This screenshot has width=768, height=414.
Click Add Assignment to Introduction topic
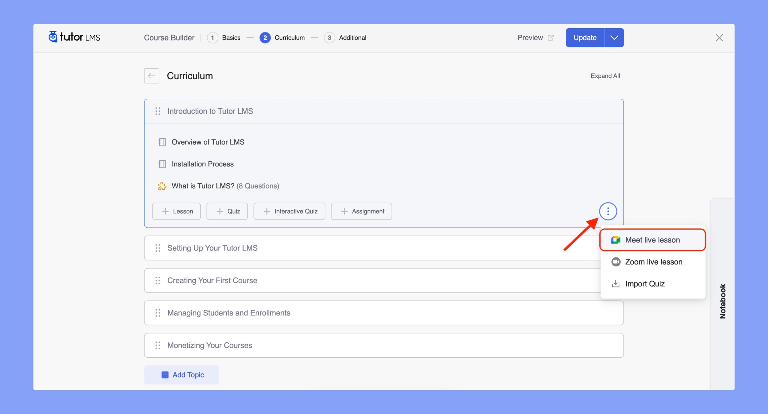click(362, 211)
